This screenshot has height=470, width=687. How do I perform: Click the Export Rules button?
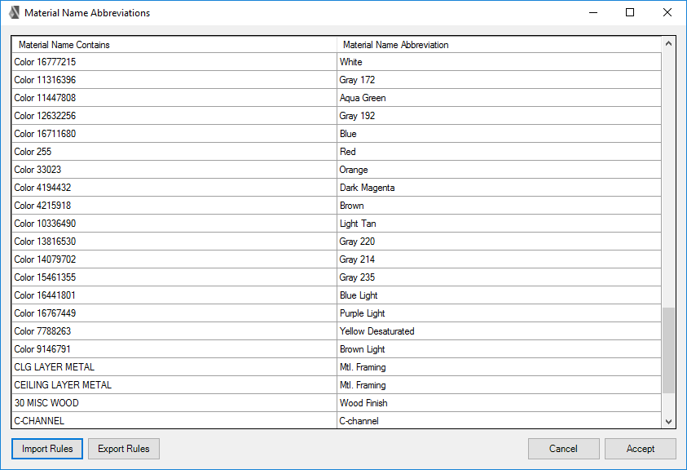pos(123,449)
